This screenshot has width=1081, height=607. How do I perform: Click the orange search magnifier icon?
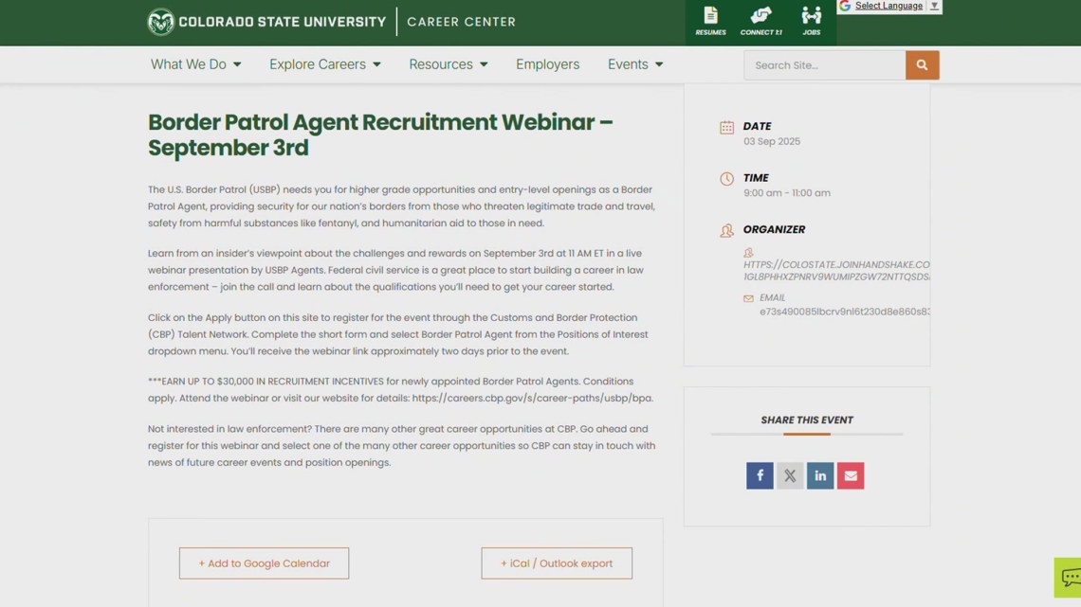click(x=921, y=64)
